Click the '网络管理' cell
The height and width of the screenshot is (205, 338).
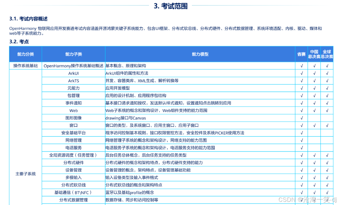coord(73,140)
